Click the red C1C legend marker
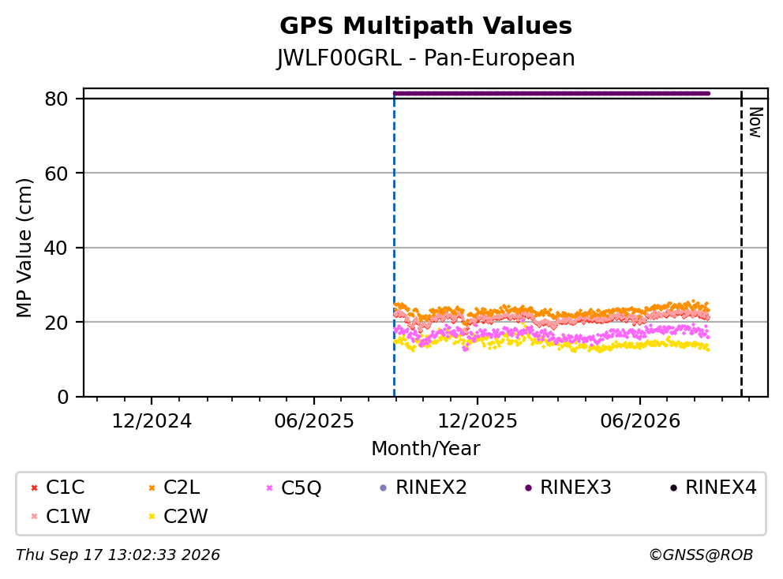783x579 pixels. pos(34,487)
